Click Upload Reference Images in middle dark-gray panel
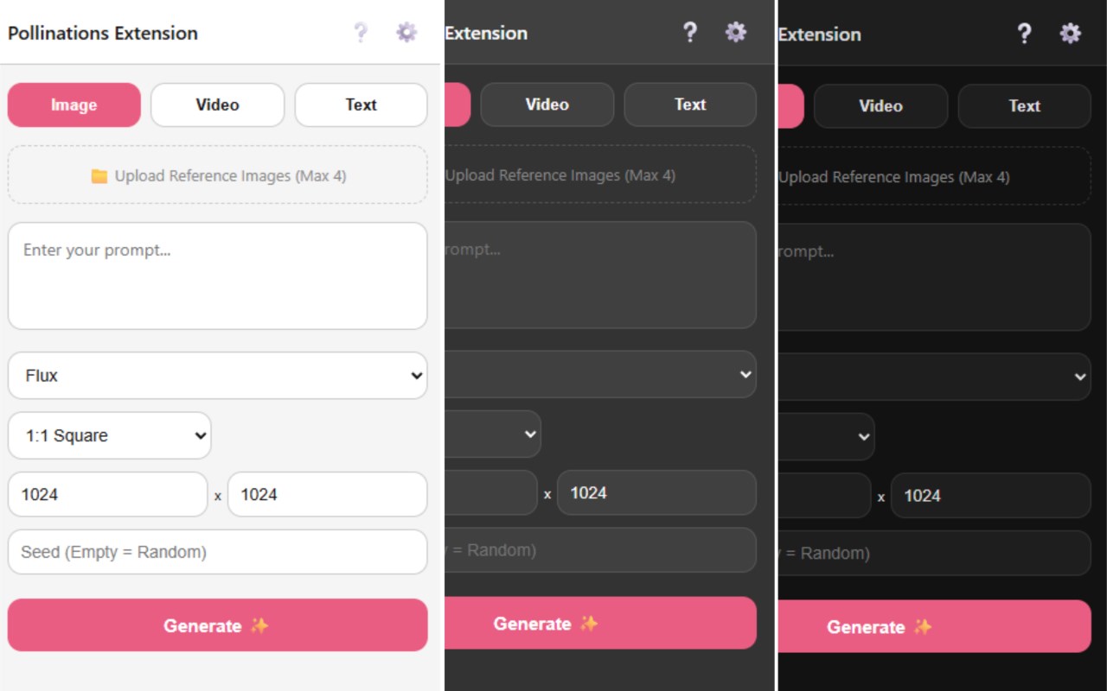 coord(601,174)
